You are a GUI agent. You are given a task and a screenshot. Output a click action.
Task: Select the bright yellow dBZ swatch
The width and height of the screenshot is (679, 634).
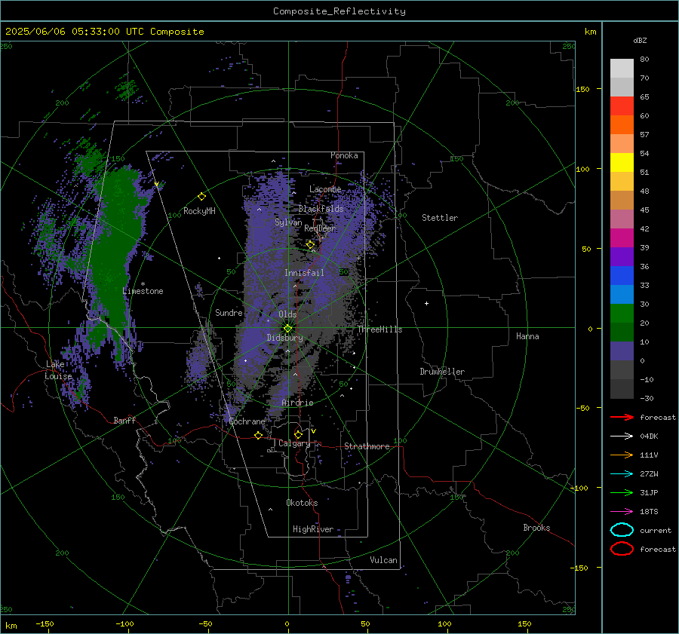(x=622, y=162)
